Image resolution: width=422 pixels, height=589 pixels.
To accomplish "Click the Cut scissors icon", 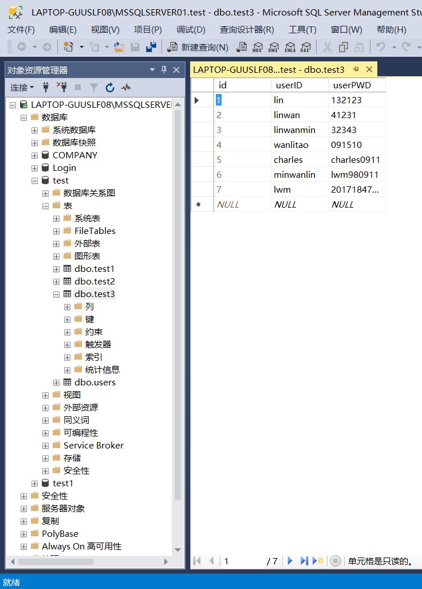I will [x=327, y=47].
